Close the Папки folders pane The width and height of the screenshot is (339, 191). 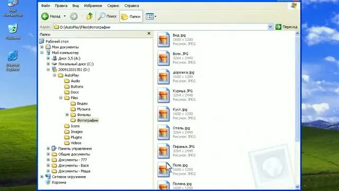click(x=149, y=33)
